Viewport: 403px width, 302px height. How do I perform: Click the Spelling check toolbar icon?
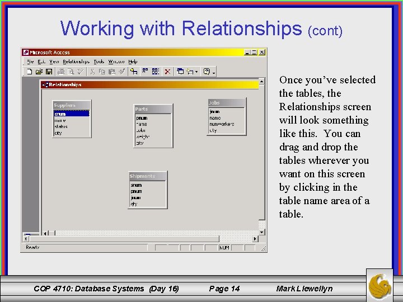pos(81,72)
